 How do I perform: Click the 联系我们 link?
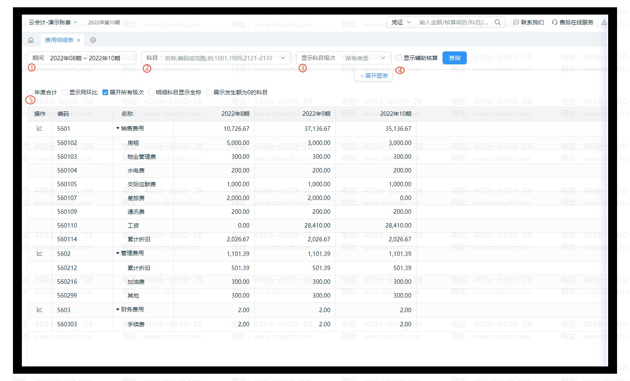(x=528, y=22)
